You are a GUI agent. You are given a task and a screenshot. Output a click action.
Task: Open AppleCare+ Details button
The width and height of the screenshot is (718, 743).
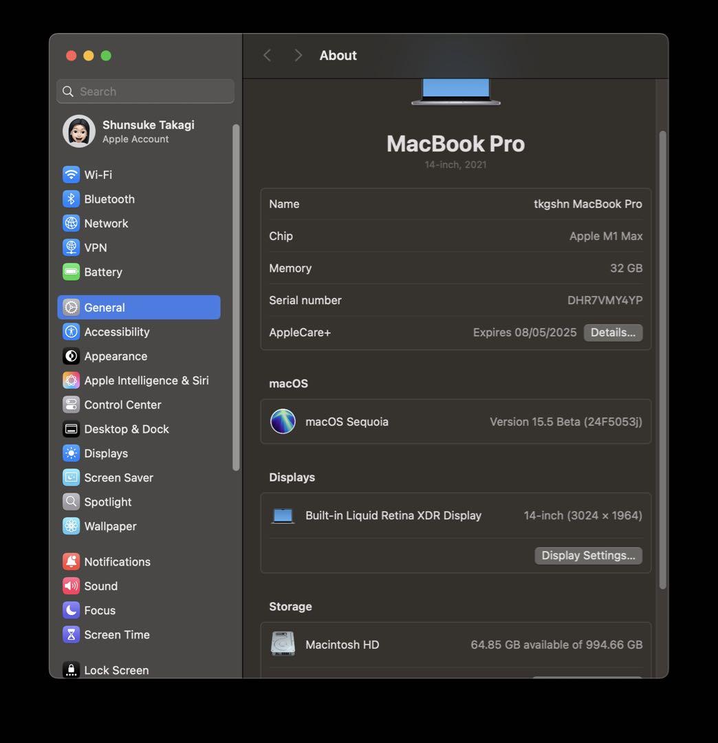click(x=613, y=333)
